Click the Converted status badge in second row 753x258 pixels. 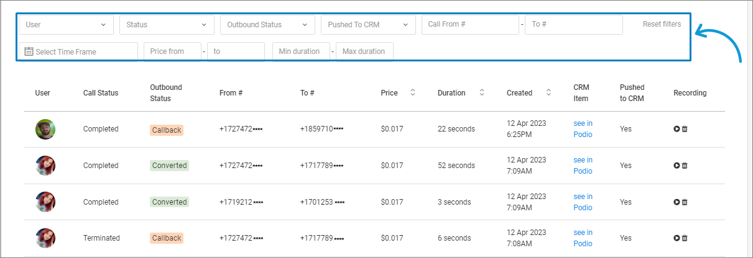(x=169, y=166)
